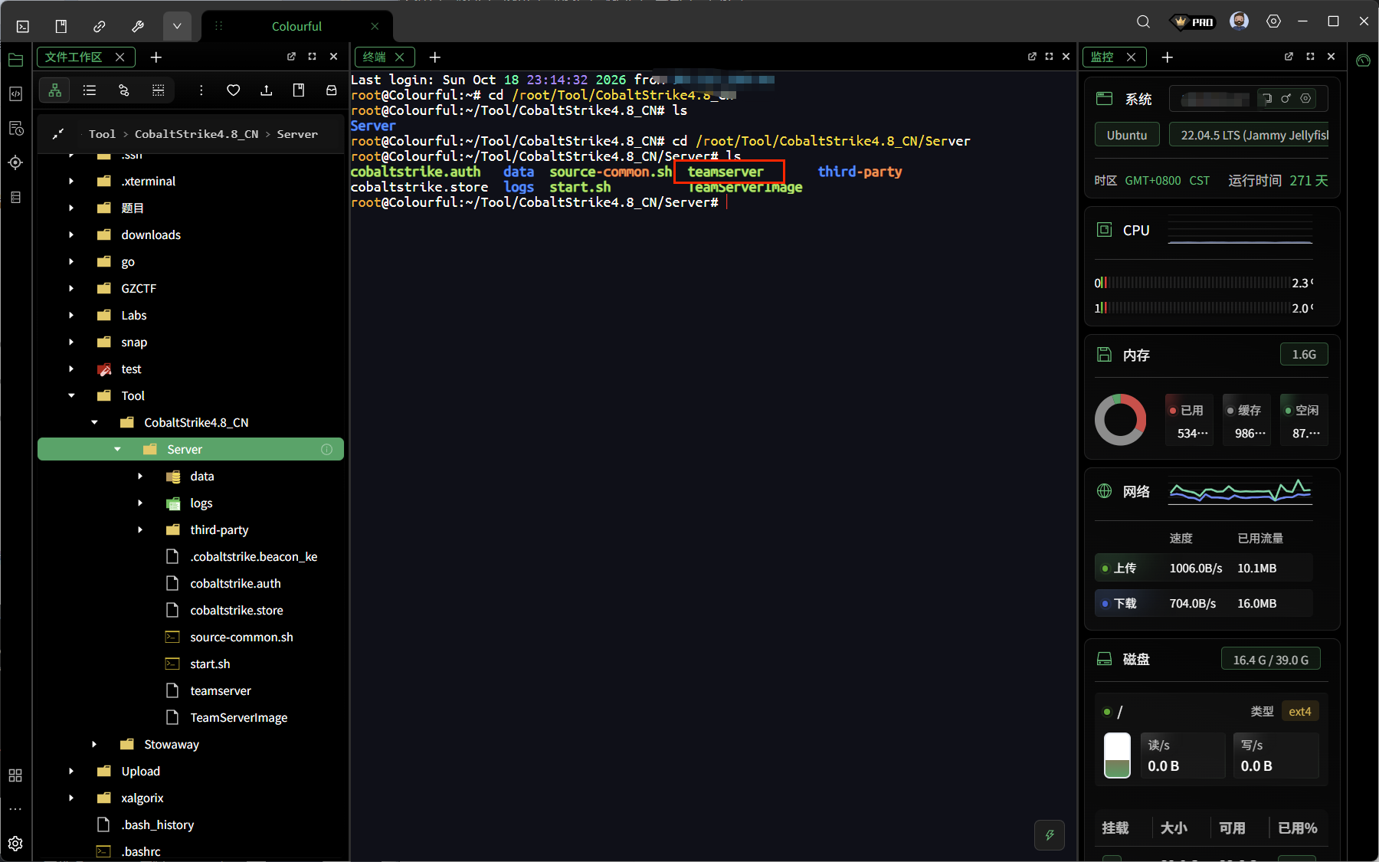Open the user avatar profile

(x=1239, y=21)
